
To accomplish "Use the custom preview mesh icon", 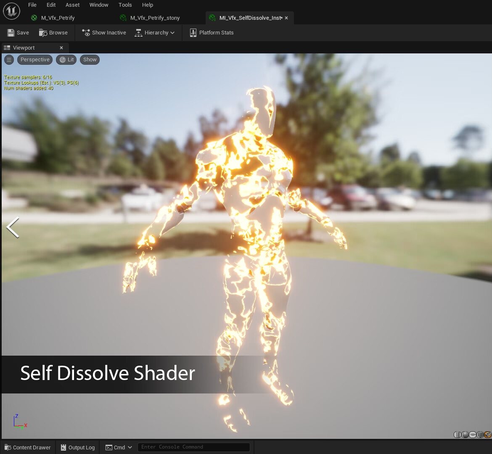I will (488, 435).
